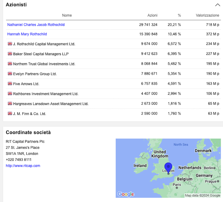Click the Valorizzazione column header
Viewport: 223px width, 202px height.
tap(207, 15)
